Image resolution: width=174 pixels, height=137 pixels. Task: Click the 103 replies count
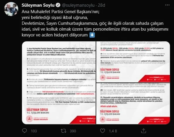coord(34,131)
